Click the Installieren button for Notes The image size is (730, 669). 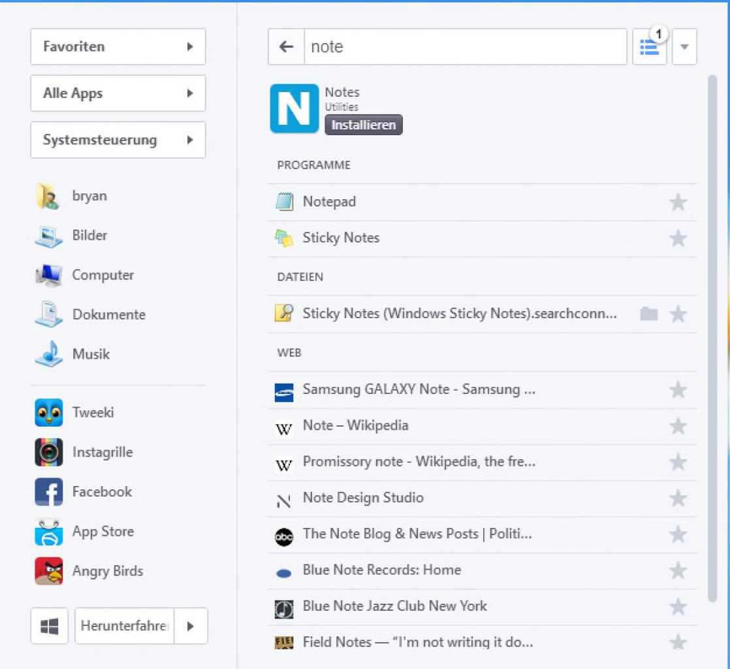(x=364, y=125)
